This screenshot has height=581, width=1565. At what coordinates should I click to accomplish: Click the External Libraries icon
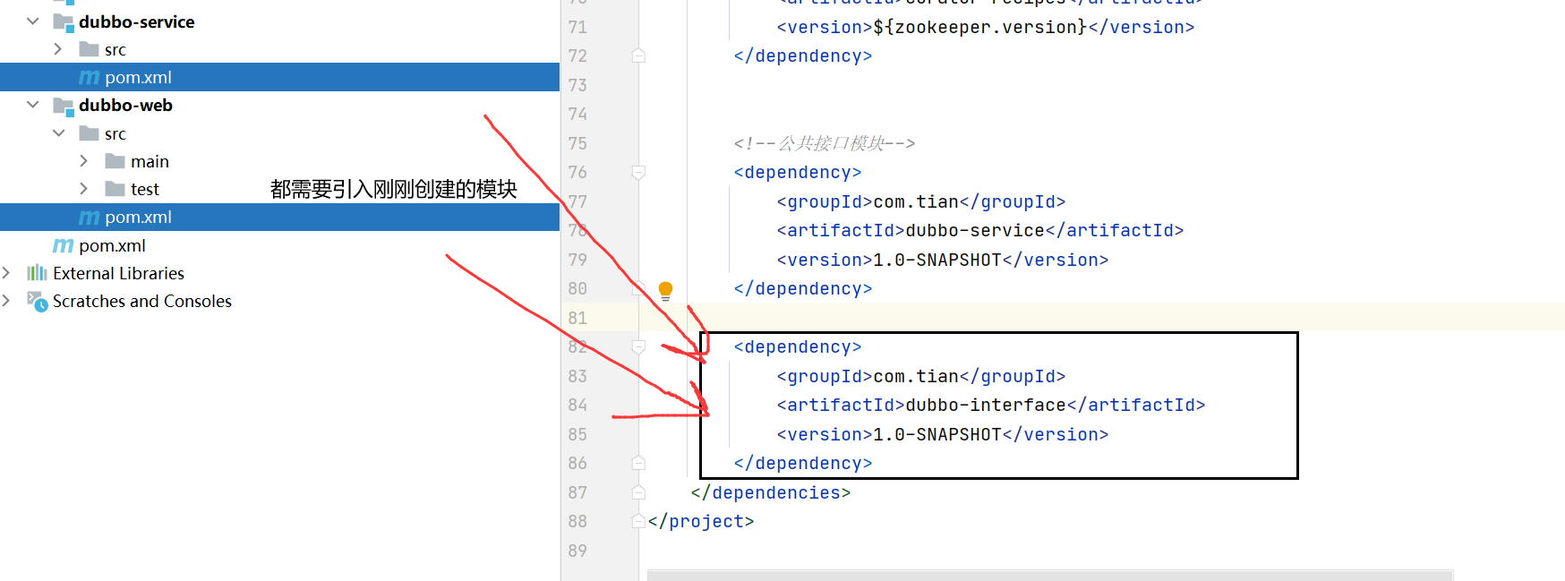[37, 272]
